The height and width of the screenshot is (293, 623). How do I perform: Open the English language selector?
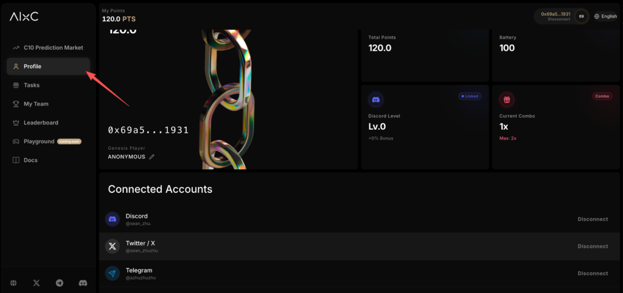pos(605,16)
